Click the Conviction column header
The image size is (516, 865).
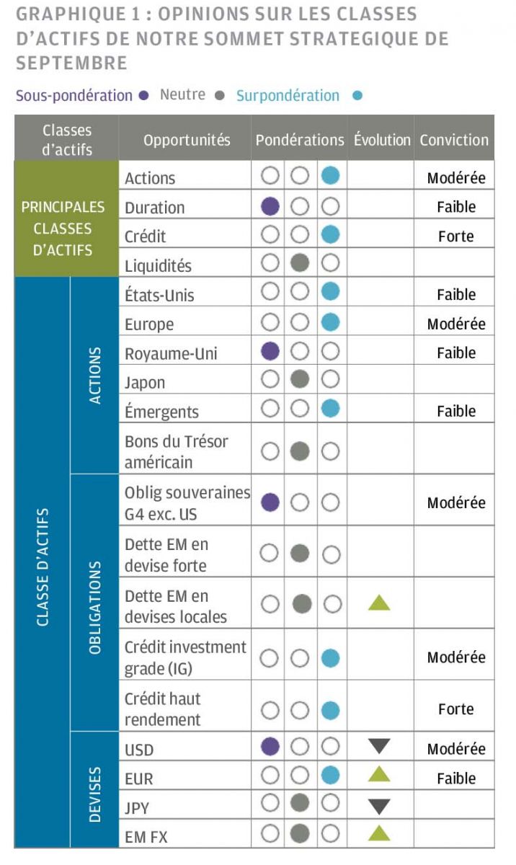(x=454, y=140)
